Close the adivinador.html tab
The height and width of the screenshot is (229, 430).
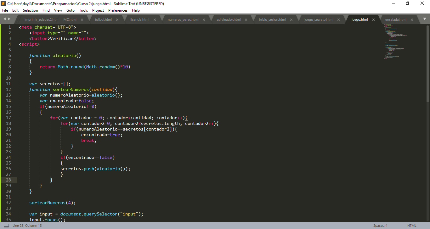(x=246, y=20)
